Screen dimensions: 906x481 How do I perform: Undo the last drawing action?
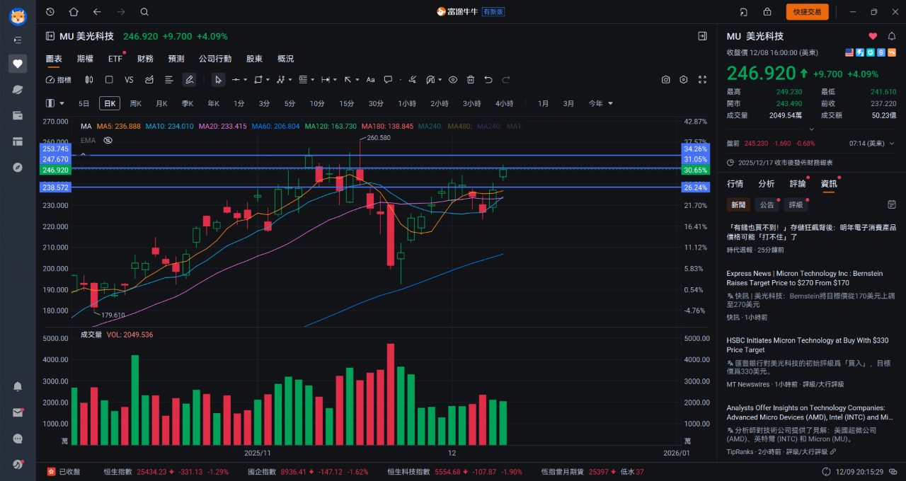coord(488,80)
